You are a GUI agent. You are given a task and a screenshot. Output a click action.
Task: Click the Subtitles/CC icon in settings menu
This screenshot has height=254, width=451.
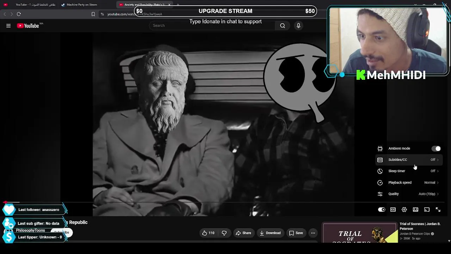point(380,160)
